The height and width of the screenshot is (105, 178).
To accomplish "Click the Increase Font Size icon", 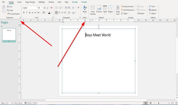I will (44, 8).
